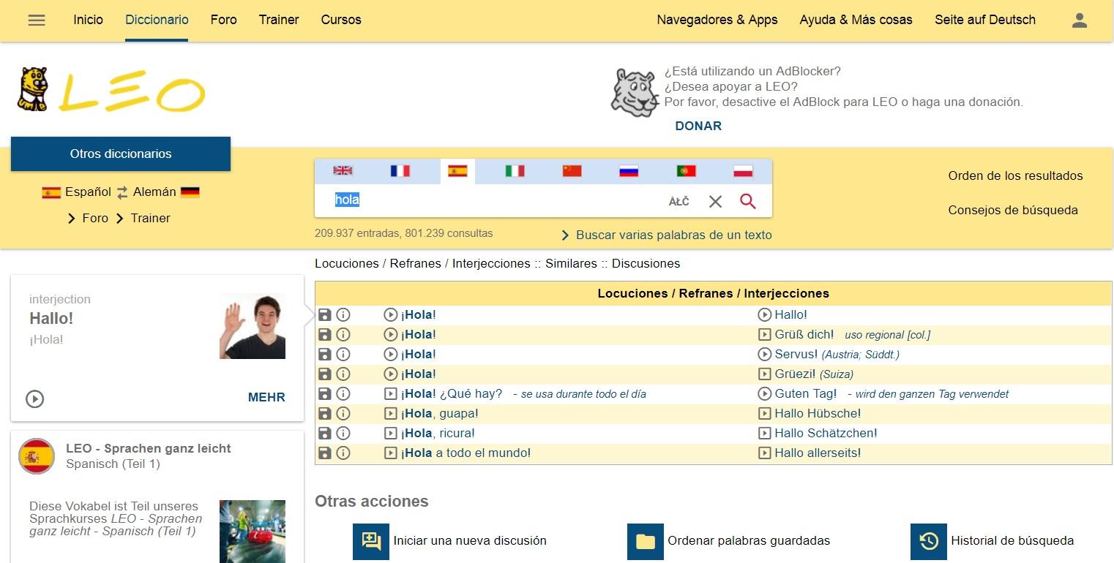Viewport: 1114px width, 563px height.
Task: Play Spanish audio for first ¡Hola!
Action: click(x=391, y=315)
